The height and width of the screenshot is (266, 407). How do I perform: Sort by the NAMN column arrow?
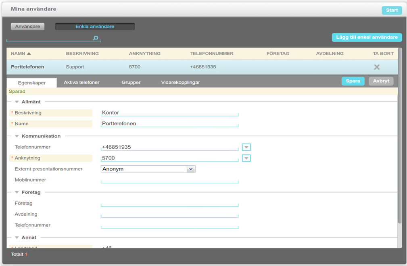pyautogui.click(x=29, y=54)
